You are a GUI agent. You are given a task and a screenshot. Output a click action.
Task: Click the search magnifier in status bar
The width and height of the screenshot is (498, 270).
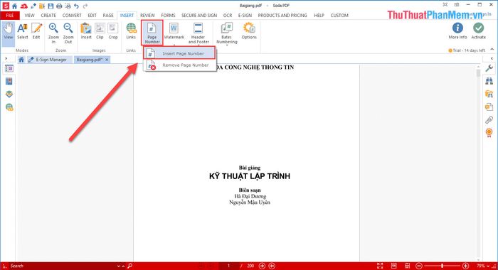click(x=129, y=266)
